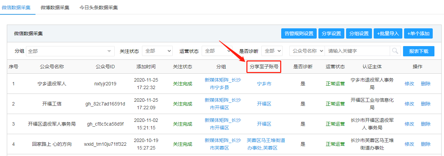Expand the 是否诊断 dropdown
The height and width of the screenshot is (156, 444).
(x=272, y=51)
